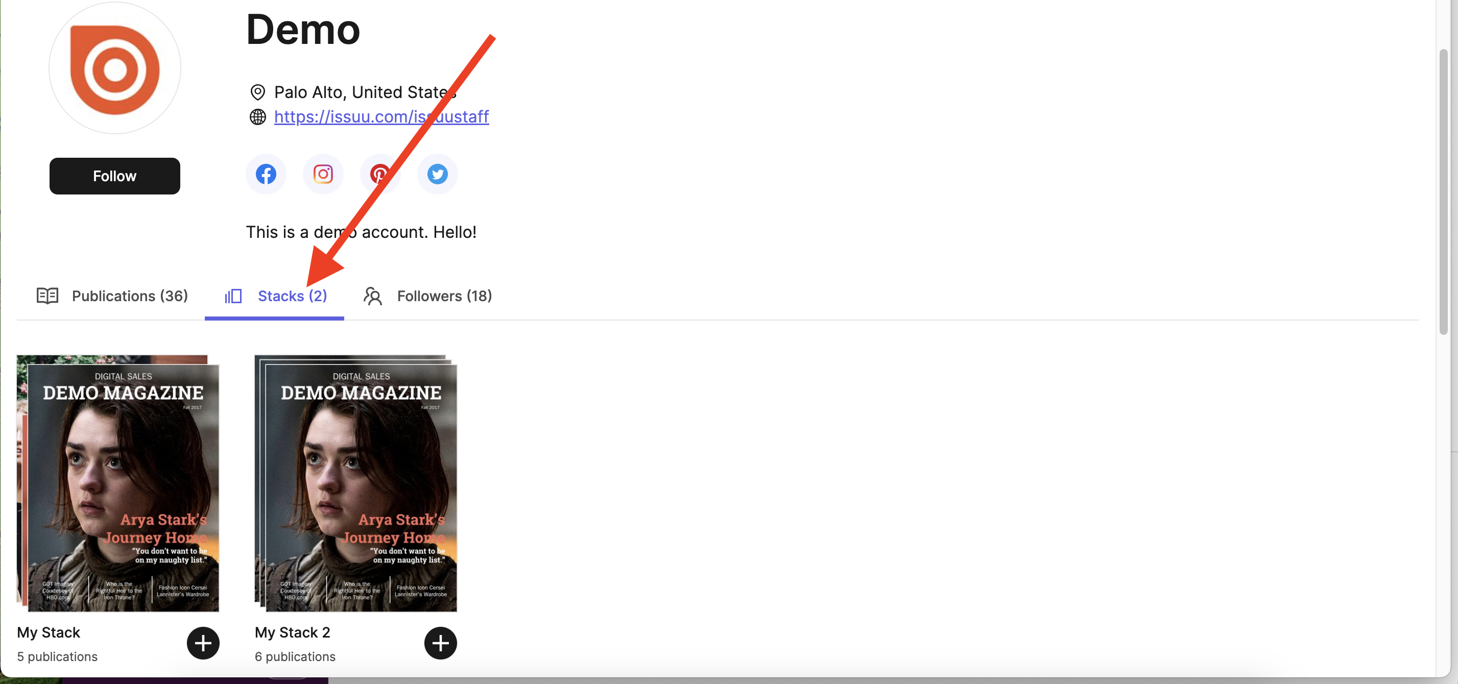The height and width of the screenshot is (684, 1458).
Task: Open the My Stack 2 cover thumbnail
Action: [x=356, y=484]
